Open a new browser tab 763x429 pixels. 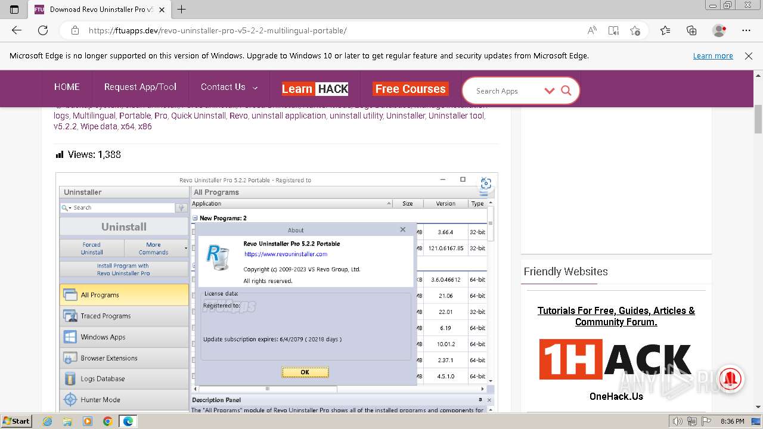coord(182,10)
